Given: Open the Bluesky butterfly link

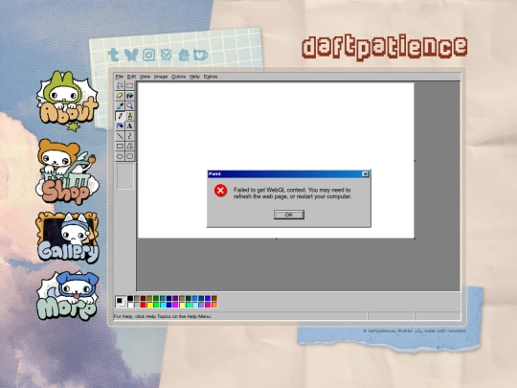Looking at the screenshot, I should pyautogui.click(x=131, y=55).
